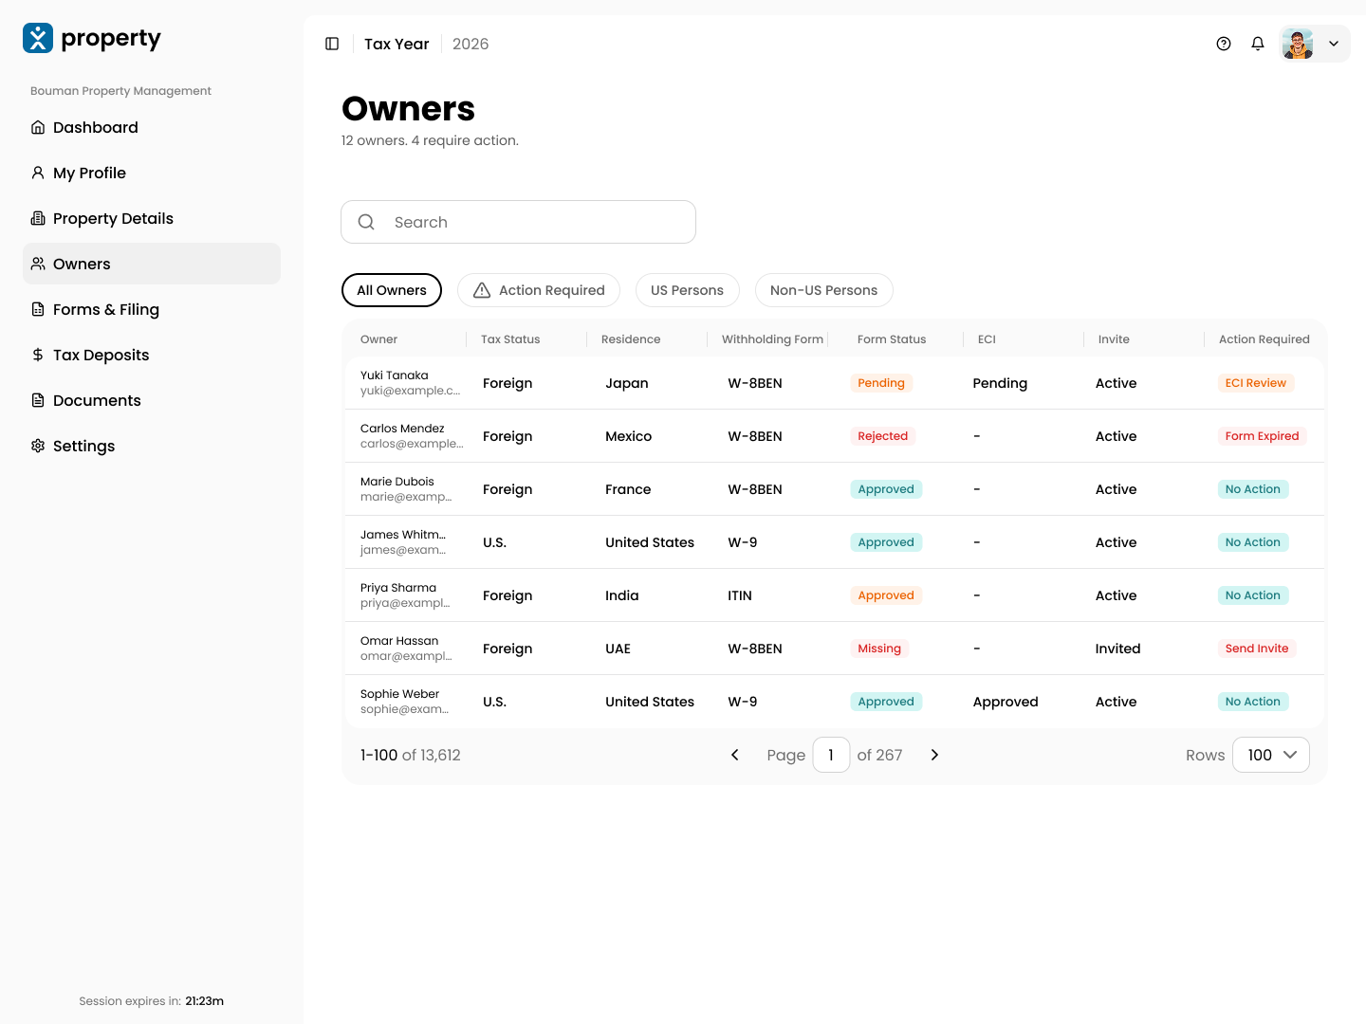Expand the Rows per page dropdown
1366x1024 pixels.
(1271, 755)
